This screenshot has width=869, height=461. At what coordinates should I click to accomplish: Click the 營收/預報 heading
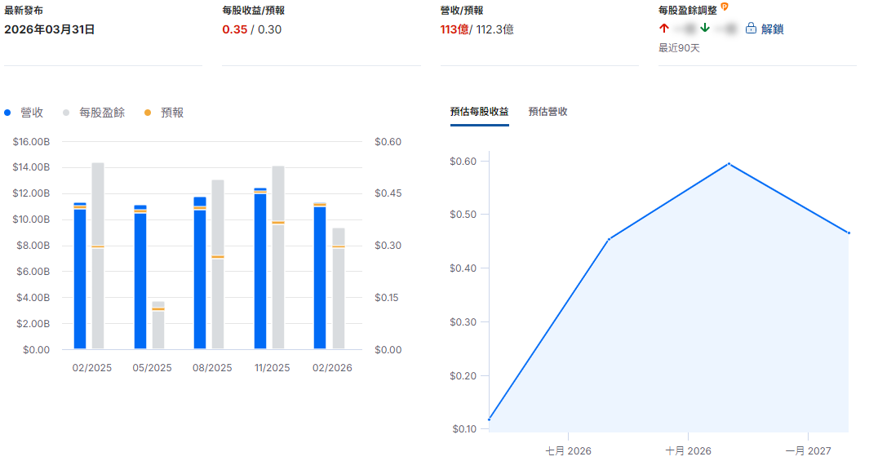click(462, 10)
